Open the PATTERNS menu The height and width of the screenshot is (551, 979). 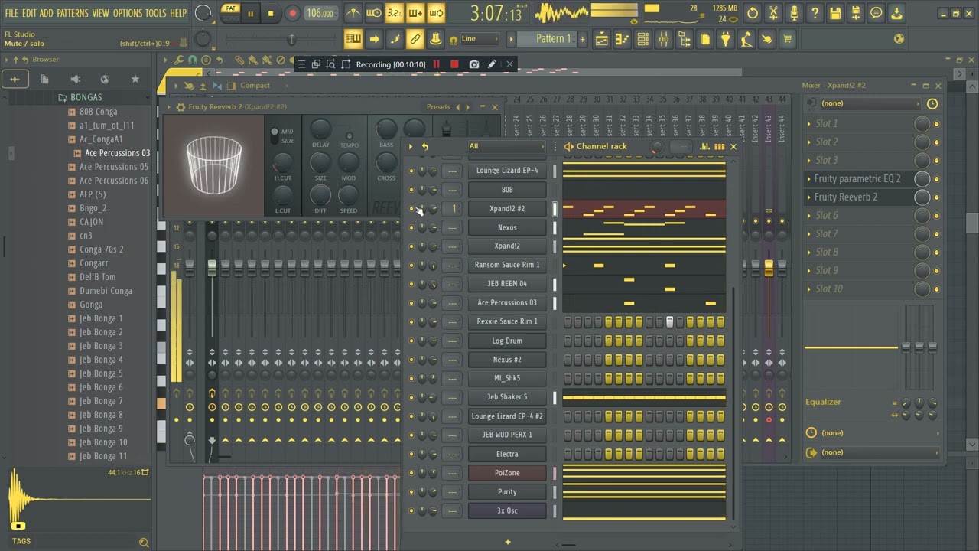coord(72,13)
